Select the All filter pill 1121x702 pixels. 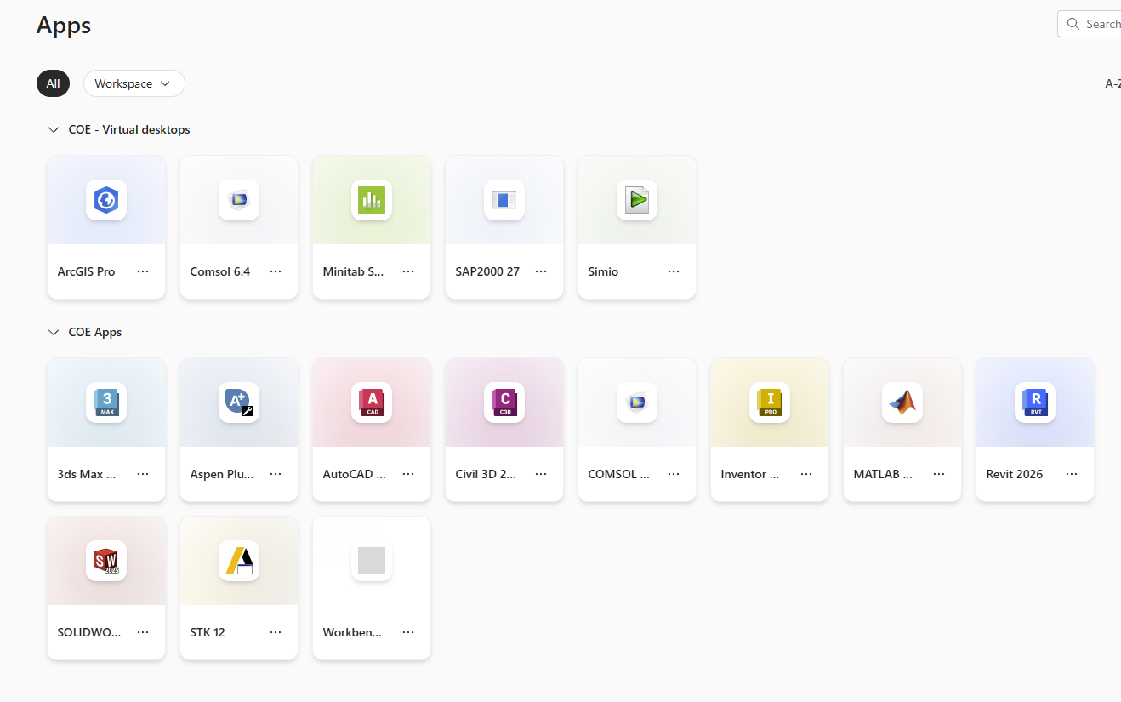[53, 83]
